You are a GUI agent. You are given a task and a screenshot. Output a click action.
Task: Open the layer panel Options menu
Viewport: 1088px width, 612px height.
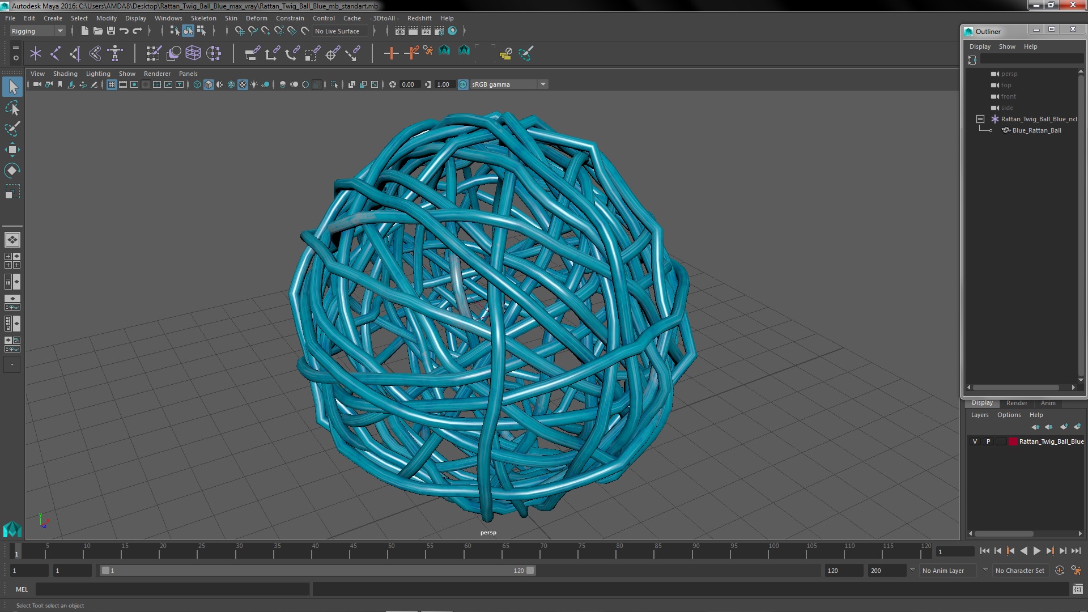1009,415
